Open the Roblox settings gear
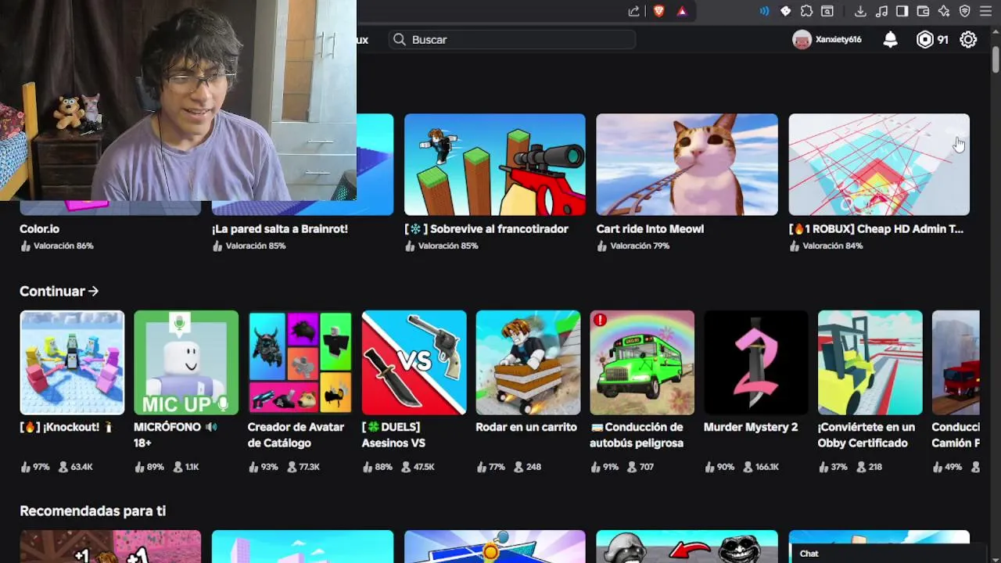The image size is (1001, 563). [968, 40]
